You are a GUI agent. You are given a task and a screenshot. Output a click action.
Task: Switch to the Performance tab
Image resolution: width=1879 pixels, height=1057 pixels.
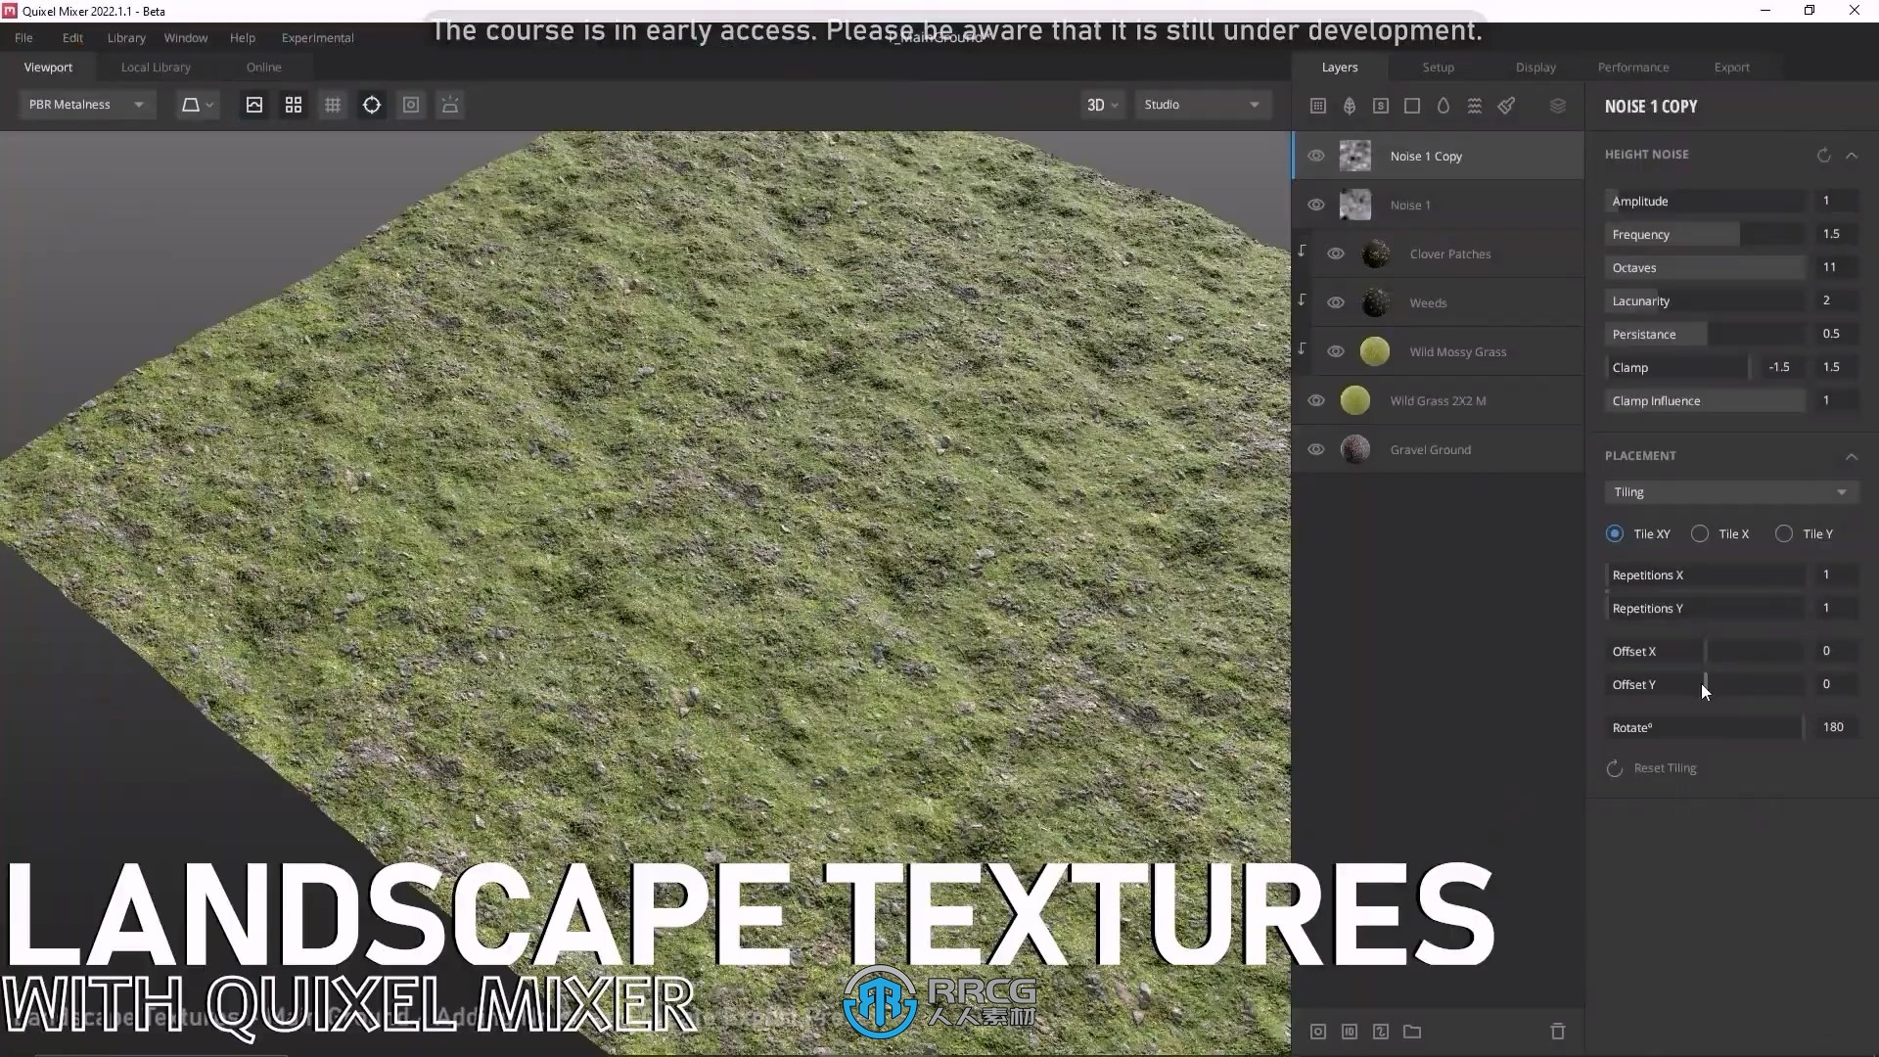[1633, 68]
